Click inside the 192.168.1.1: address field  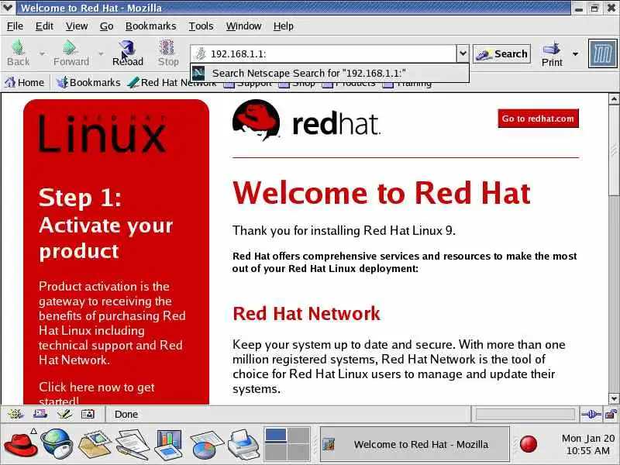point(323,53)
